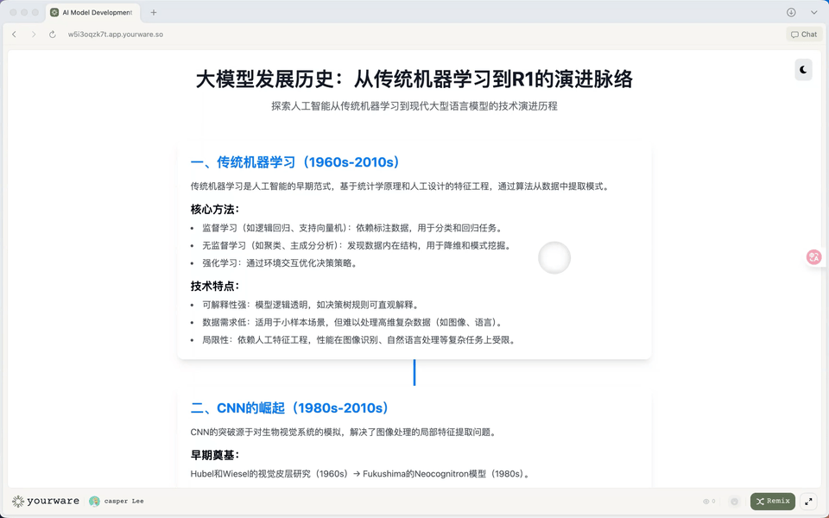This screenshot has width=829, height=518.
Task: Expand page to fullscreen with arrows icon
Action: (x=808, y=501)
